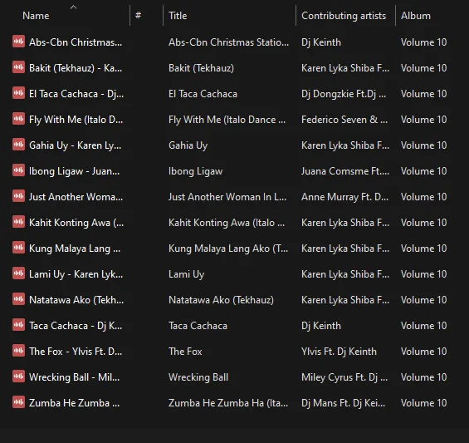Click audio icon beside El Taca Cachaca
The height and width of the screenshot is (443, 469).
coord(18,93)
